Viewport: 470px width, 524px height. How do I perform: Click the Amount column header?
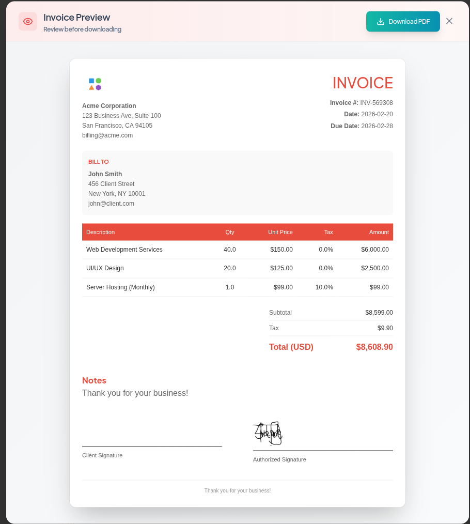379,232
